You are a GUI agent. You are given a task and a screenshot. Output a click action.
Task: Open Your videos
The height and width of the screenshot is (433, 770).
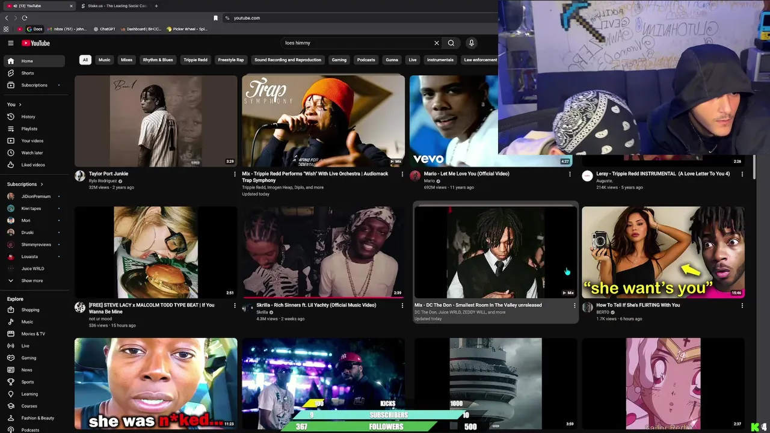[x=34, y=141]
